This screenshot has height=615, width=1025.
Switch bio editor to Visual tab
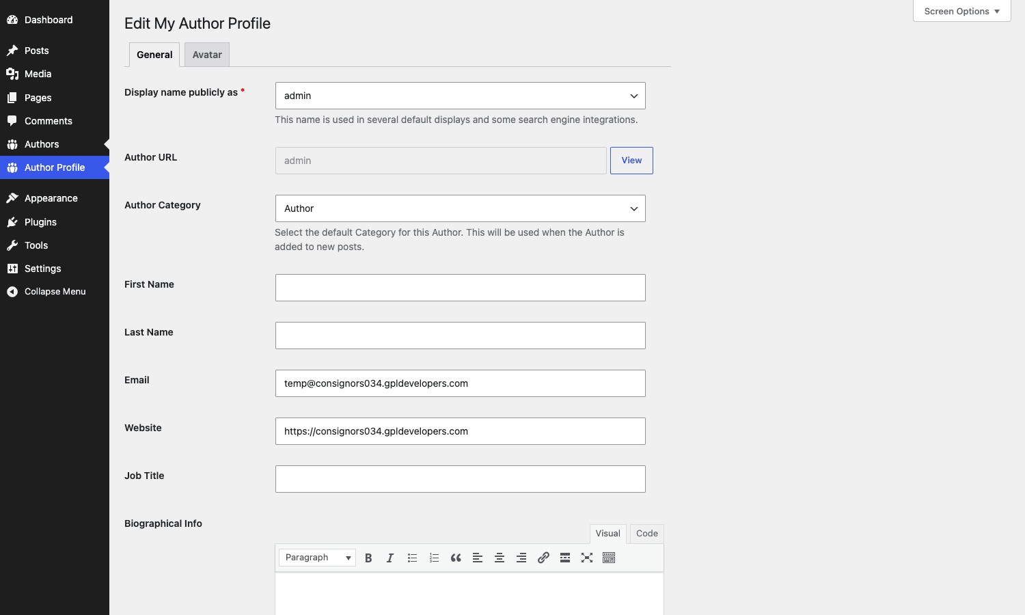(x=607, y=534)
